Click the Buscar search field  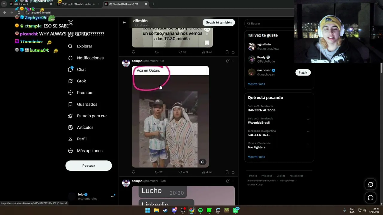(x=269, y=23)
